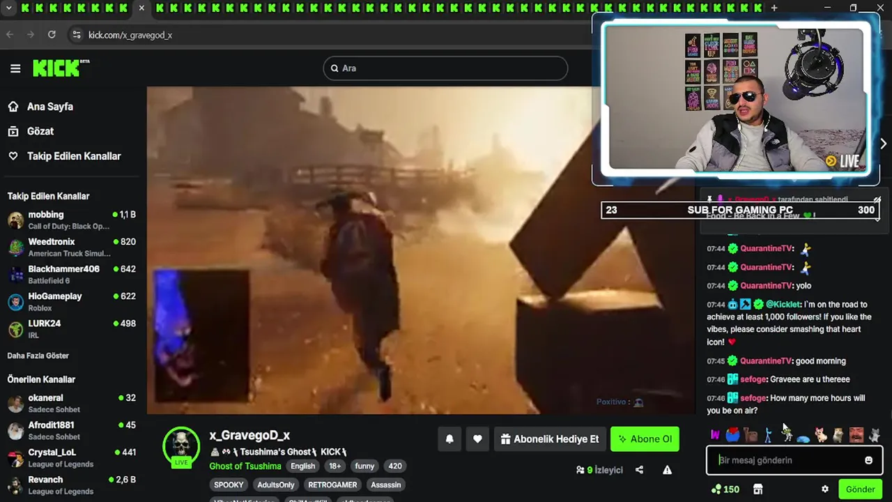Click sefoge on 'Graveee are u thereee'

tap(753, 379)
